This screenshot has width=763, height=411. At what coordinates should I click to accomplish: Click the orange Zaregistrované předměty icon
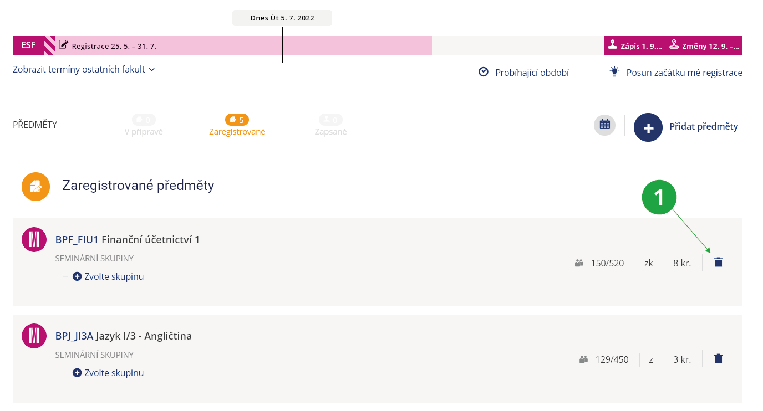point(36,186)
